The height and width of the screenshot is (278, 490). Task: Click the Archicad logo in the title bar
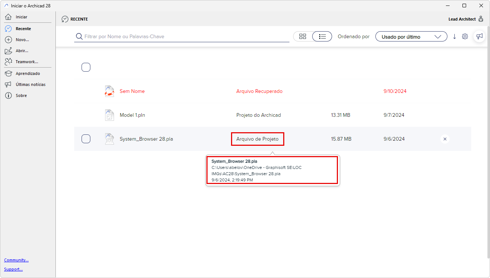pos(7,6)
